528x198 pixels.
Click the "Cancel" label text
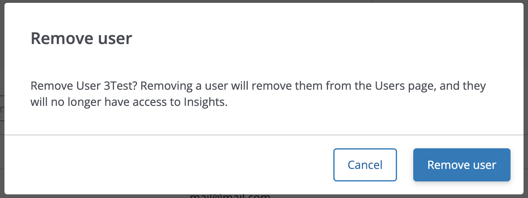pyautogui.click(x=365, y=165)
